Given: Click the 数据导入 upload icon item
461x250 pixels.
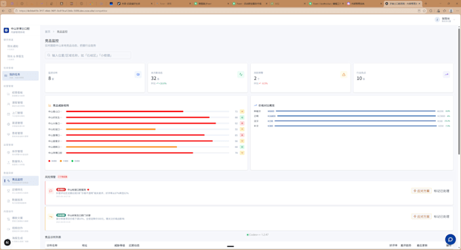Looking at the screenshot, I should pos(8,162).
